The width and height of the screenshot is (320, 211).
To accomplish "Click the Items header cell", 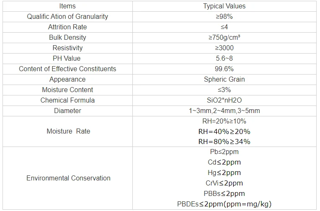I will tap(67, 6).
